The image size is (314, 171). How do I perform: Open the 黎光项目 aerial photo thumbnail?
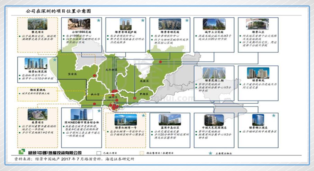[x=37, y=24]
